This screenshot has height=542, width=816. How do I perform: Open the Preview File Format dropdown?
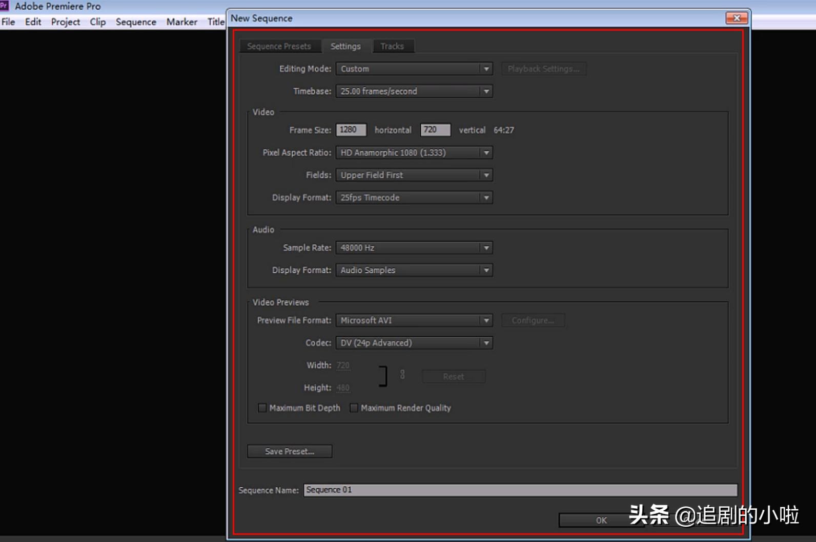(x=414, y=320)
